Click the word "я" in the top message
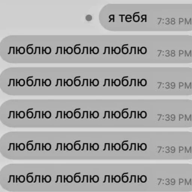 (x=112, y=19)
